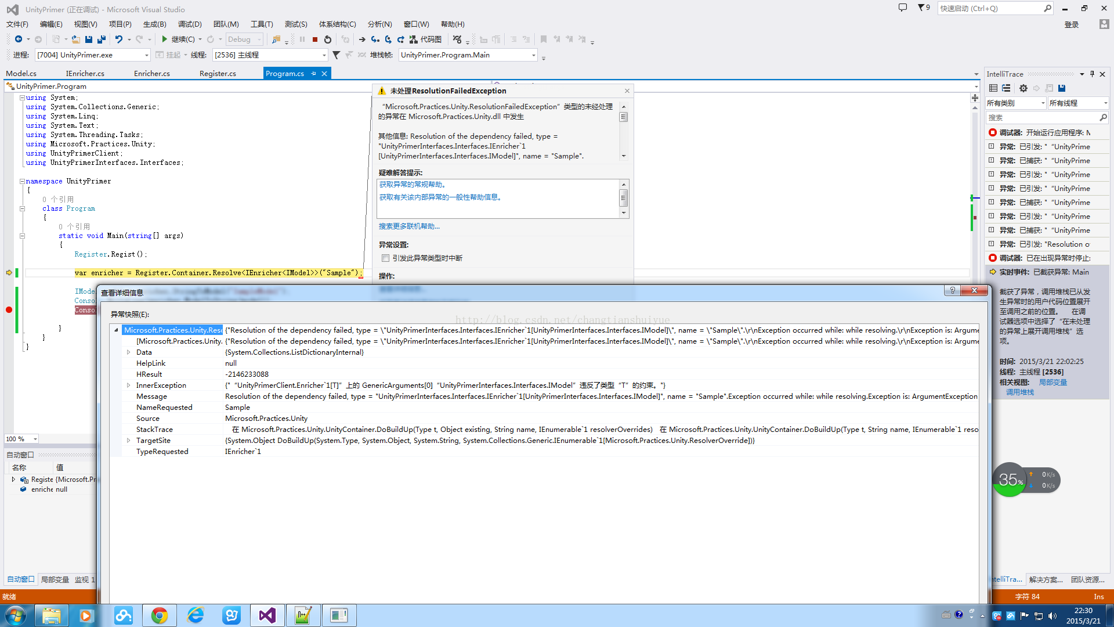
Task: Open the code map (代码图)
Action: [425, 39]
